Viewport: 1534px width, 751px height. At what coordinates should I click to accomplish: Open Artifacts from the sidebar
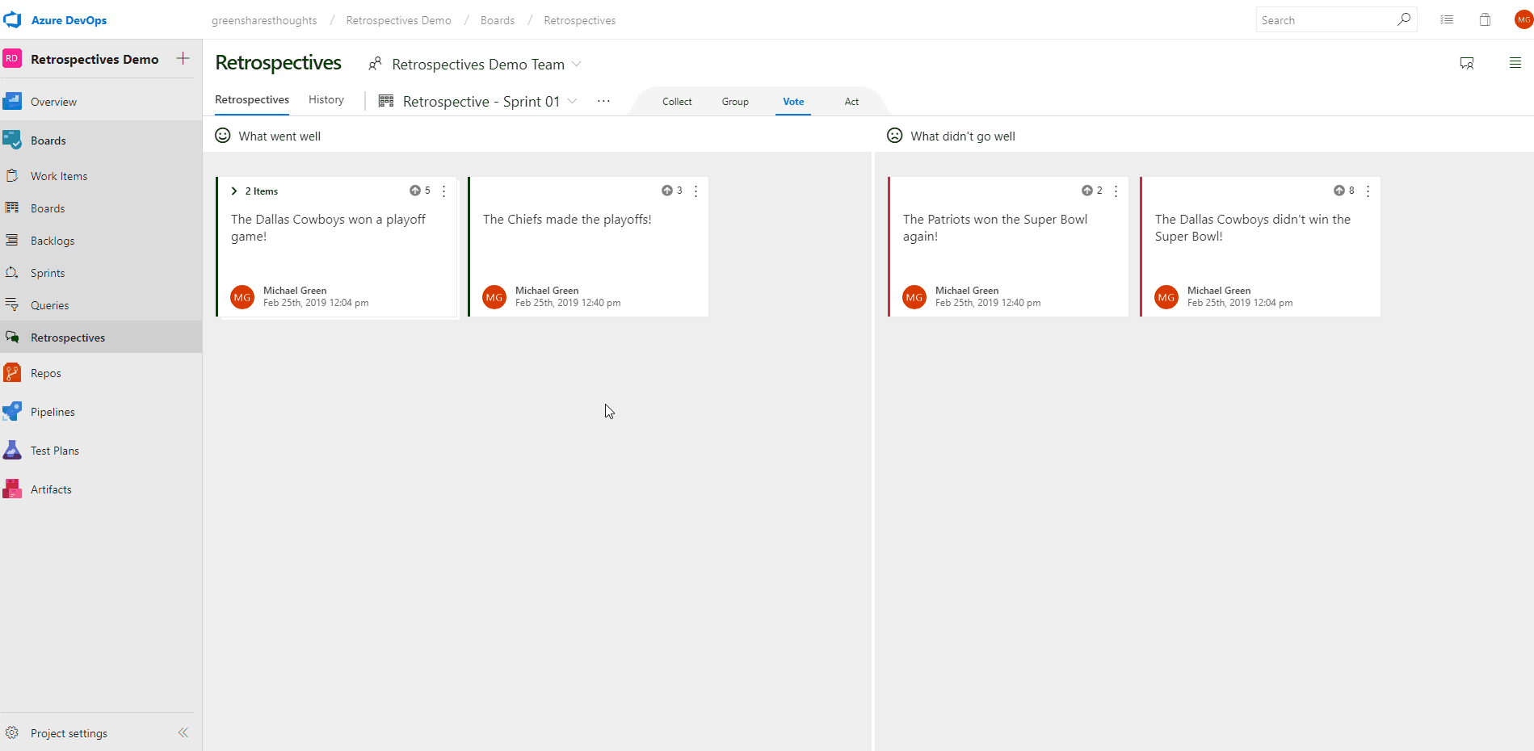point(51,489)
